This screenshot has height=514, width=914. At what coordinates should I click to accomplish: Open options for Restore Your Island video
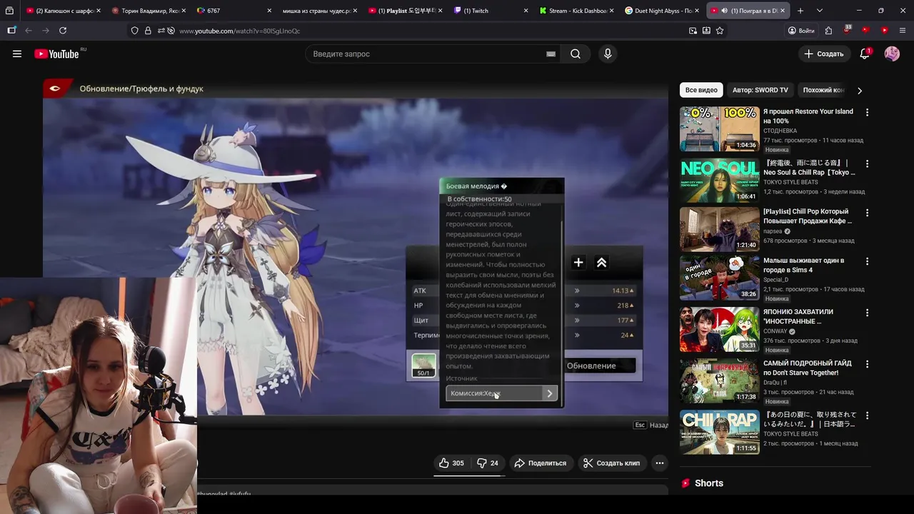click(x=867, y=113)
